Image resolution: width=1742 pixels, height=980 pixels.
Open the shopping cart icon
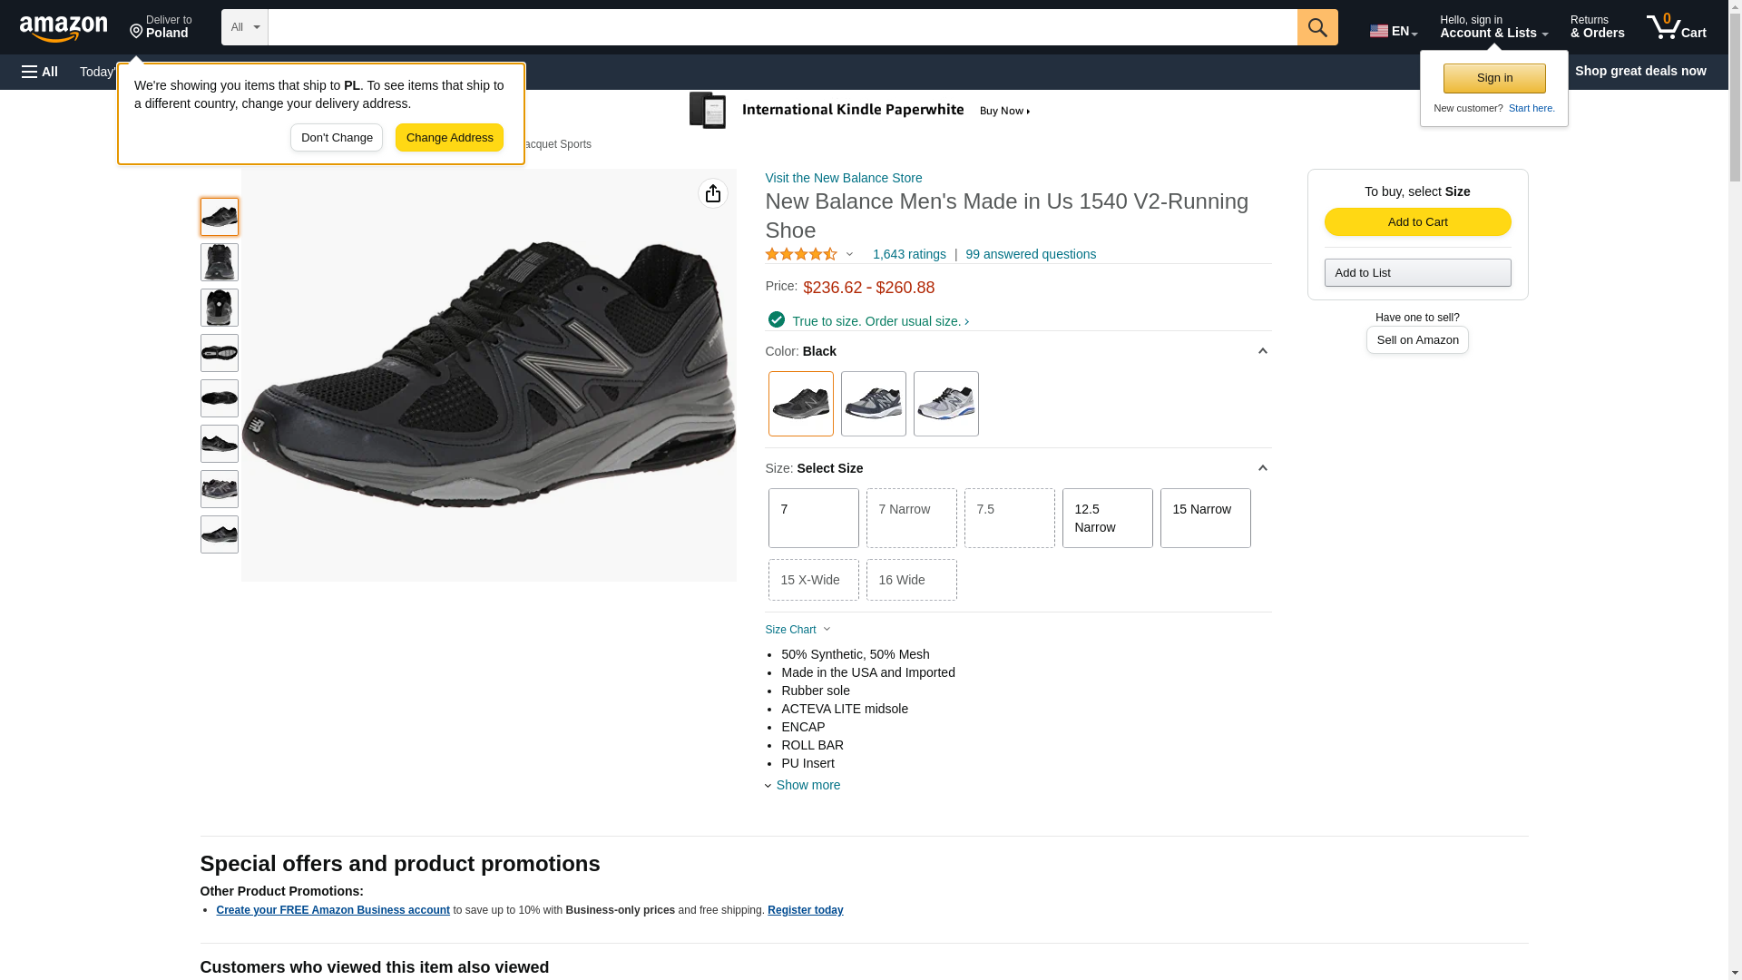(1676, 27)
